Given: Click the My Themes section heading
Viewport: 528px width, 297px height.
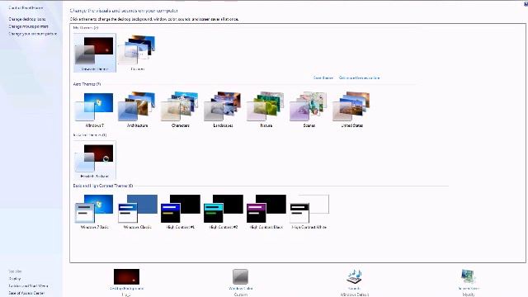Looking at the screenshot, I should [86, 27].
